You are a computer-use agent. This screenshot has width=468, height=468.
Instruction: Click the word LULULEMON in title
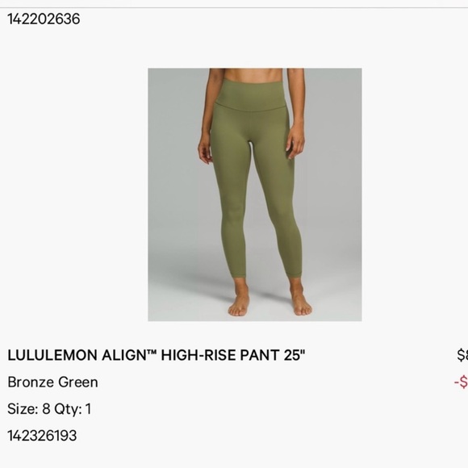(52, 355)
